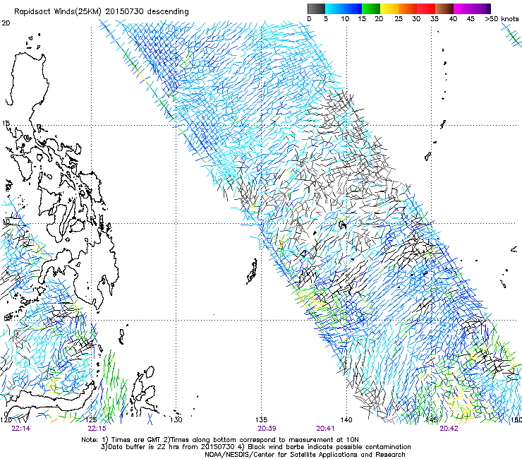Click the purple time stamp '22:14'
This screenshot has height=459, width=522.
(20, 429)
